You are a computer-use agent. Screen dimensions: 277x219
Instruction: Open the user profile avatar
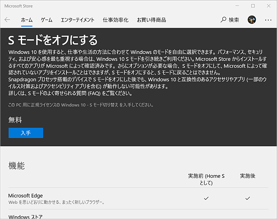(252, 20)
